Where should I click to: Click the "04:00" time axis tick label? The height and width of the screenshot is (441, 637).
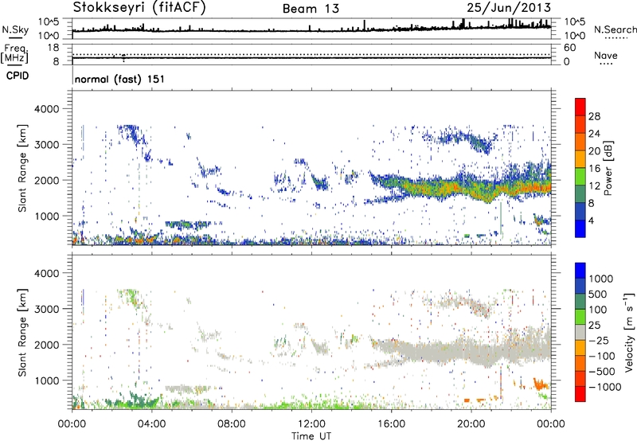pyautogui.click(x=152, y=424)
